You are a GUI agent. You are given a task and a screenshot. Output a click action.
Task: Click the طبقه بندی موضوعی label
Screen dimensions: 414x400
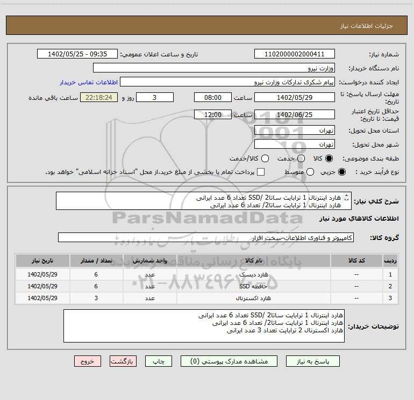[370, 158]
